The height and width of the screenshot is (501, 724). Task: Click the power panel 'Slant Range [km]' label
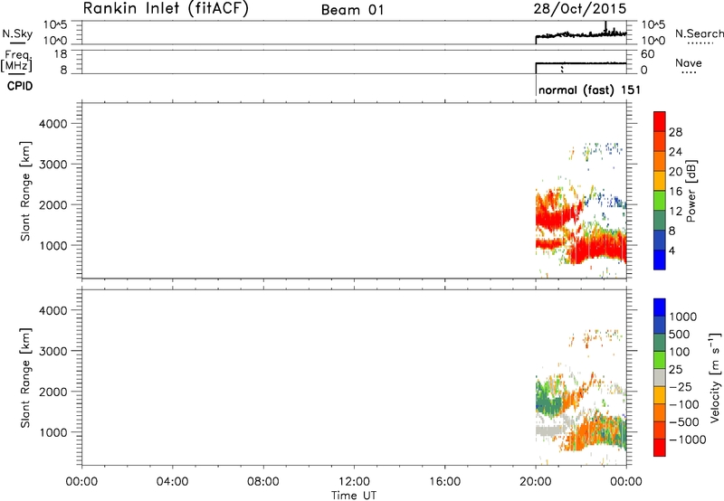25,191
